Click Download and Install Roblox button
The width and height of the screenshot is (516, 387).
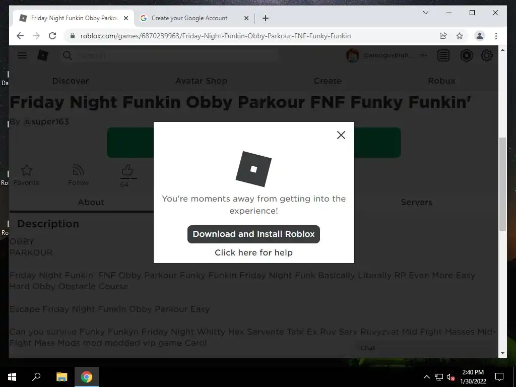(253, 234)
